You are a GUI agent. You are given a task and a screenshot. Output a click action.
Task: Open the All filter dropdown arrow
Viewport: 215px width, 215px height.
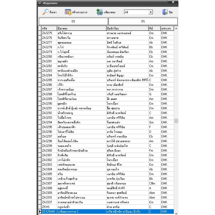click(x=151, y=12)
